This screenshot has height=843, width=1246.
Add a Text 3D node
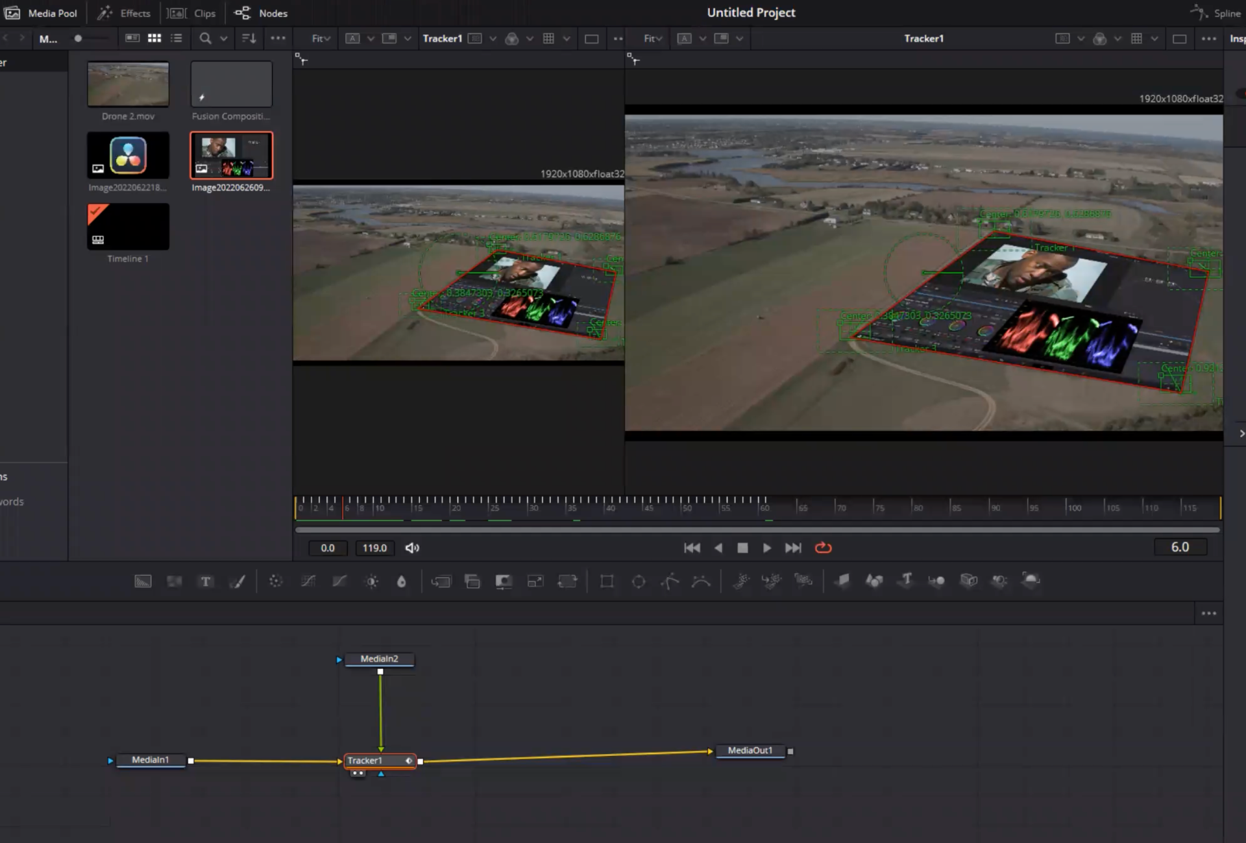[x=906, y=580]
